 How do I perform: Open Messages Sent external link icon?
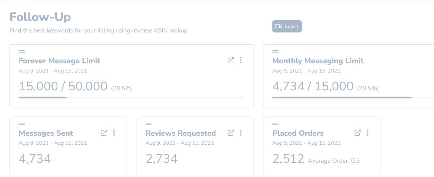tap(104, 133)
